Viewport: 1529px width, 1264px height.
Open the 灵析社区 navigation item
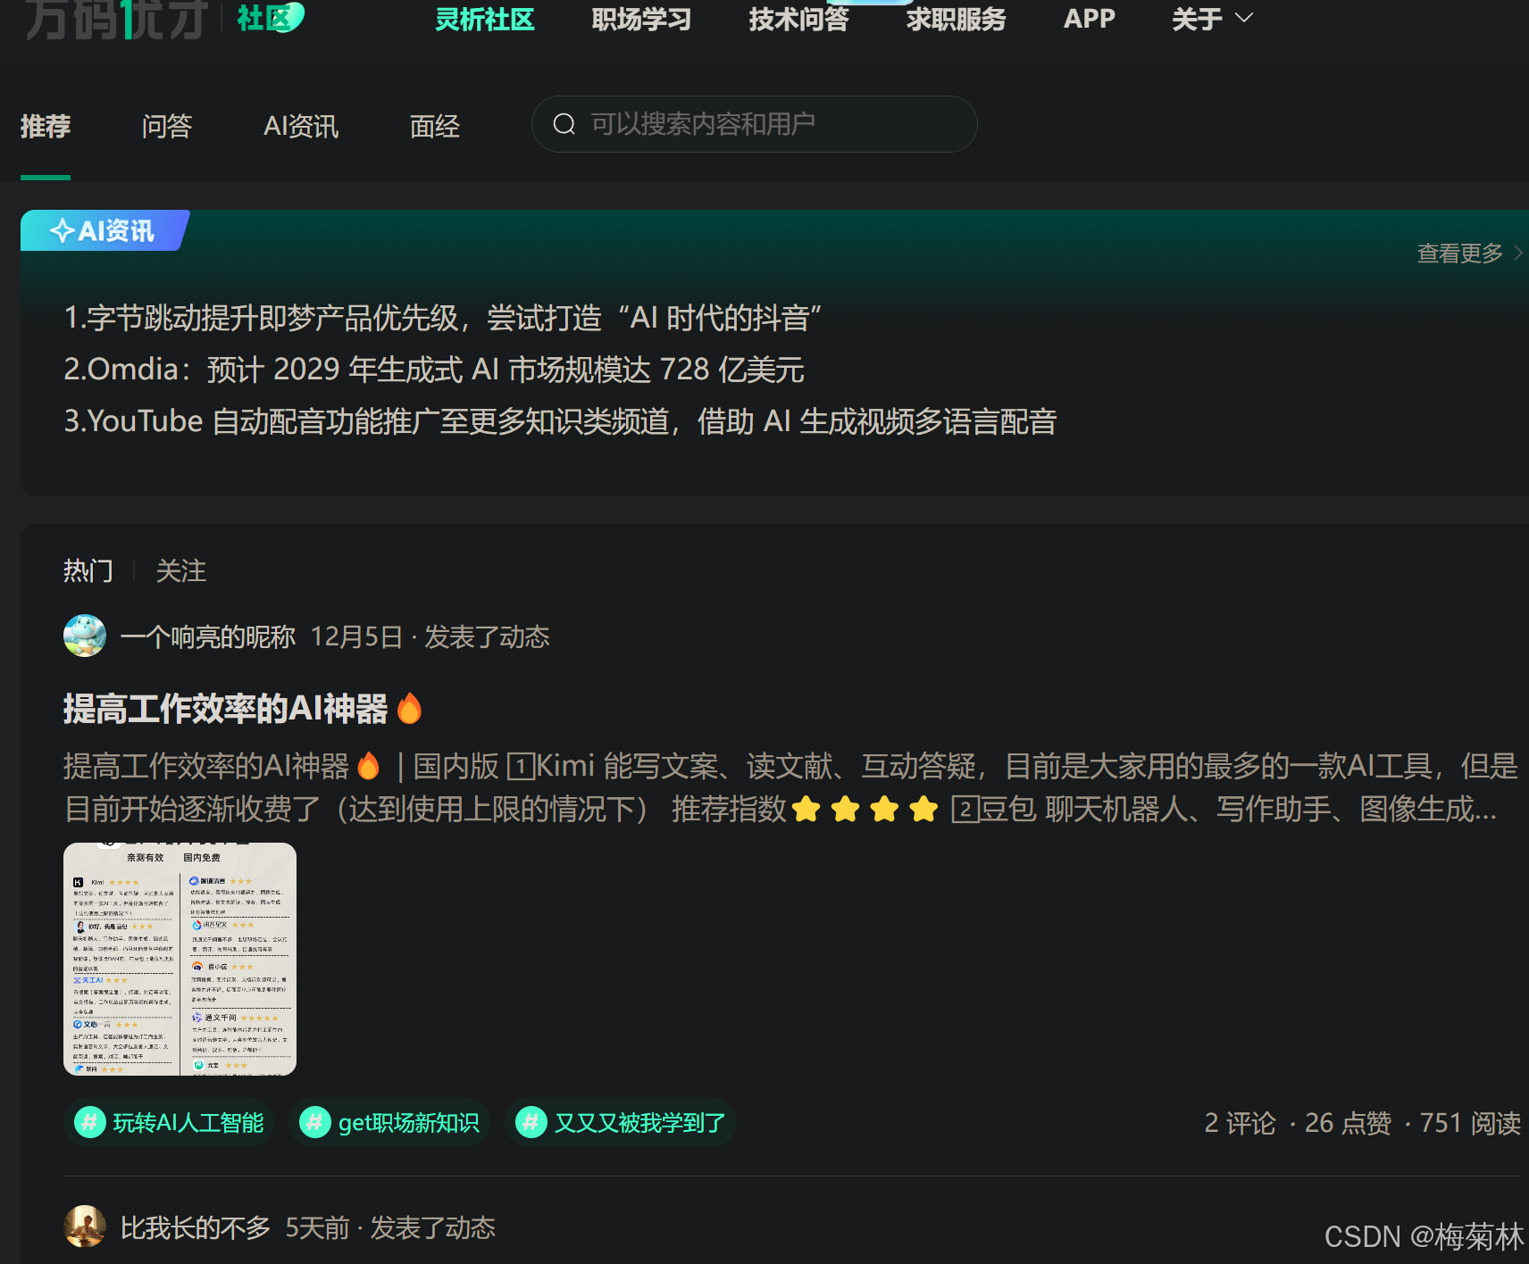pos(485,19)
